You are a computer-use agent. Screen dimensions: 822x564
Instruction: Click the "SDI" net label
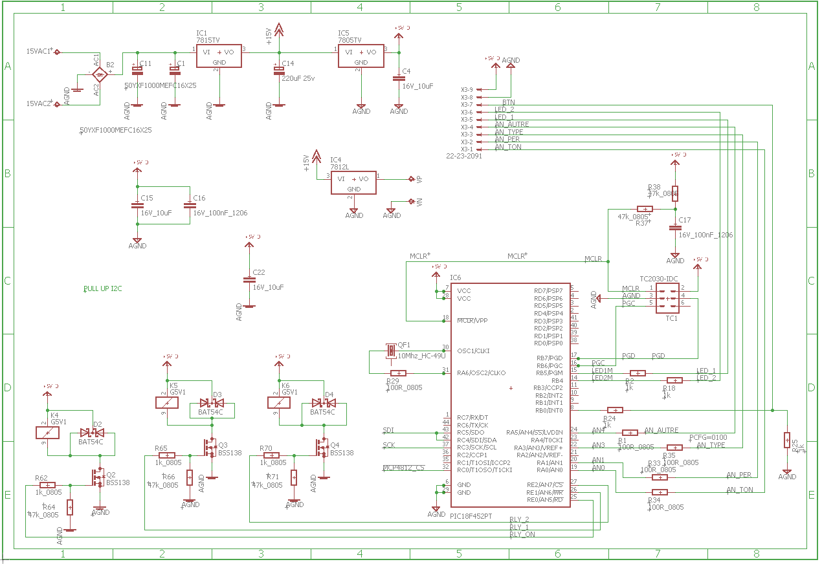tap(388, 430)
